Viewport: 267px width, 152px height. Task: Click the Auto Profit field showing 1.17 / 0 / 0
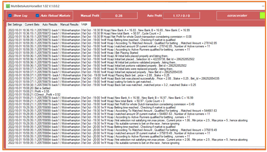coord(181,16)
